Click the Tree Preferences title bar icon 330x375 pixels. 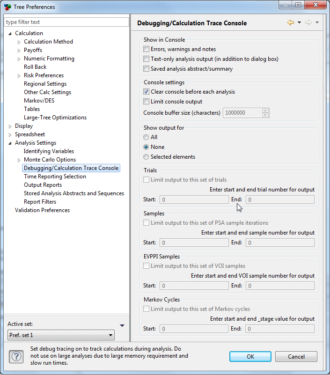7,7
